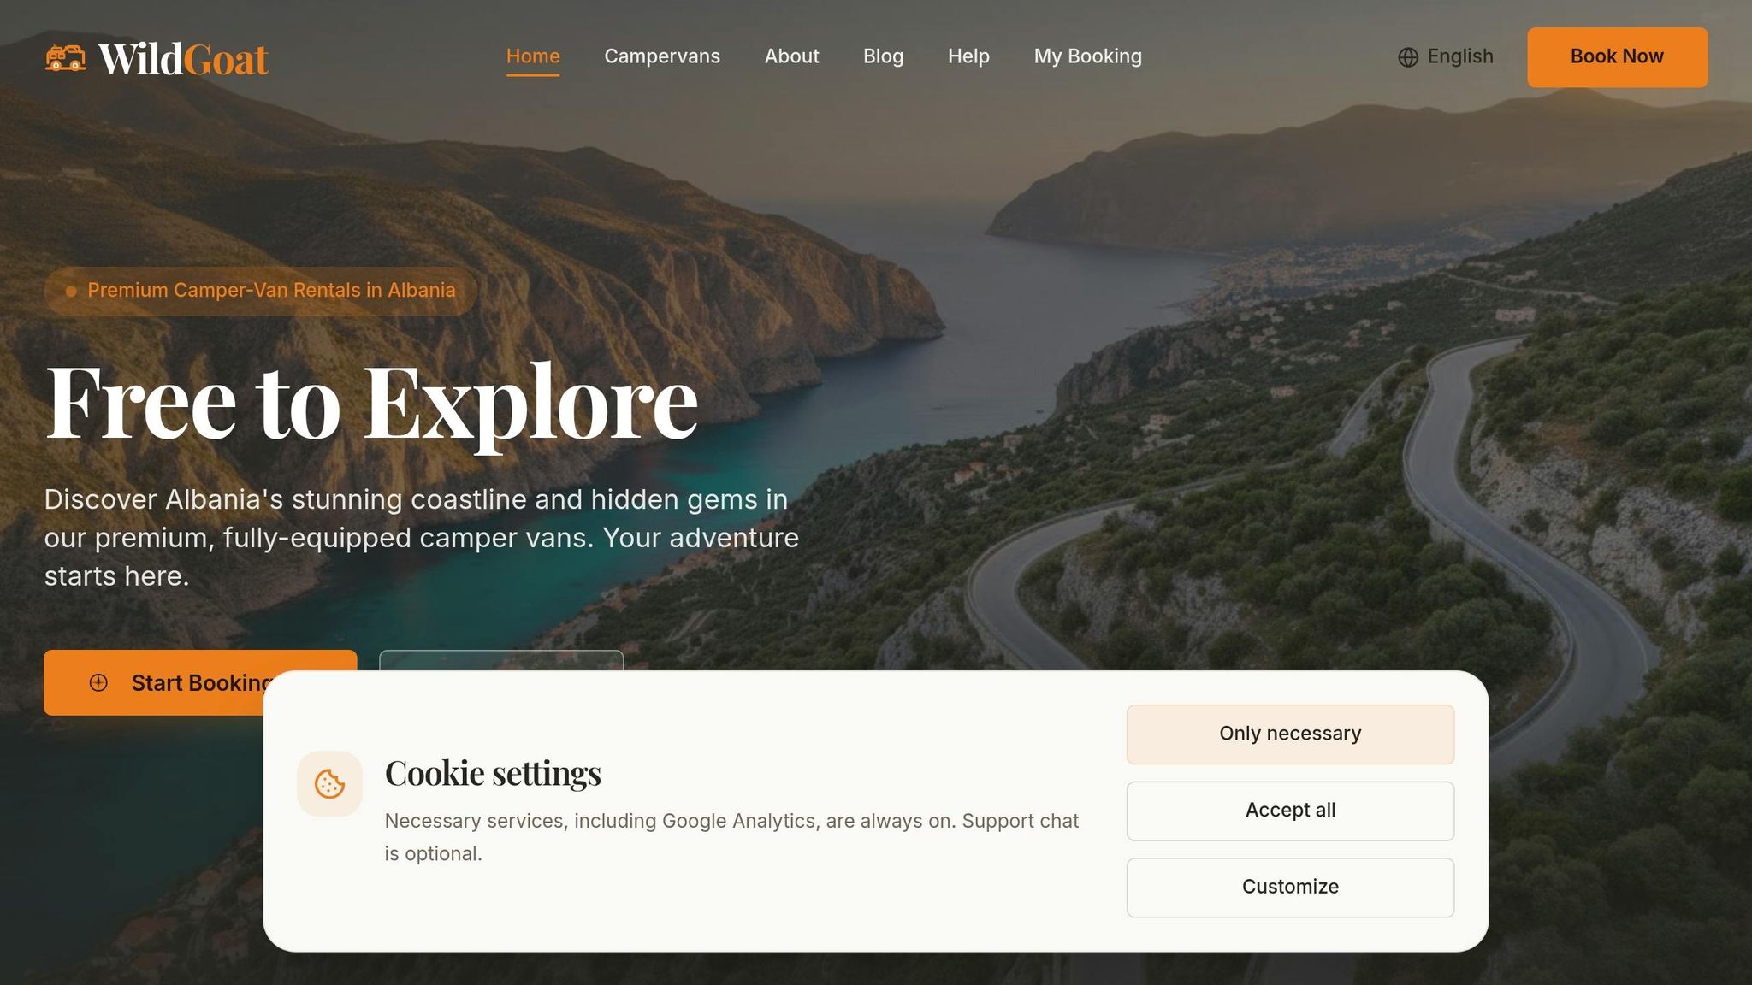Viewport: 1752px width, 985px height.
Task: Open Customize cookie options
Action: [1290, 888]
